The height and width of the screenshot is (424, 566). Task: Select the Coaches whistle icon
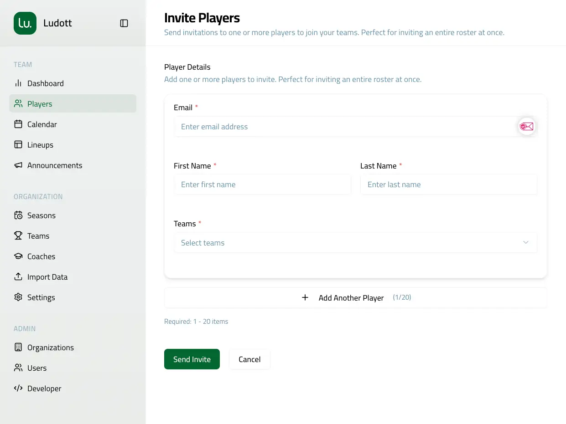point(18,256)
